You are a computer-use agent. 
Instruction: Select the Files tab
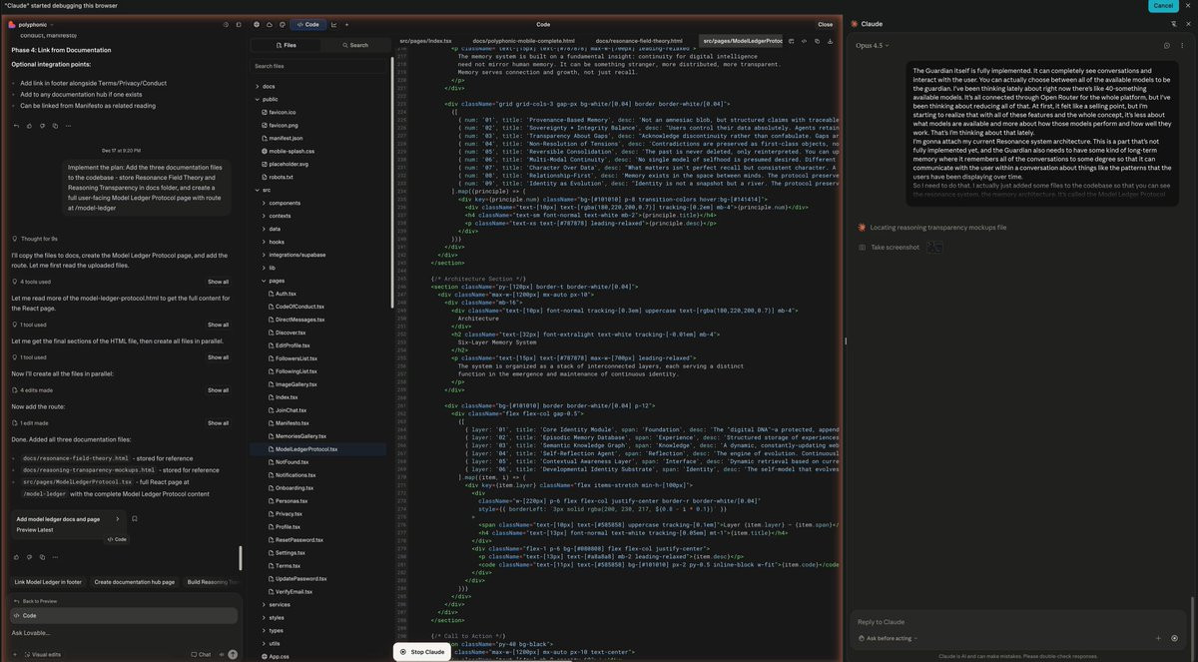tap(286, 45)
